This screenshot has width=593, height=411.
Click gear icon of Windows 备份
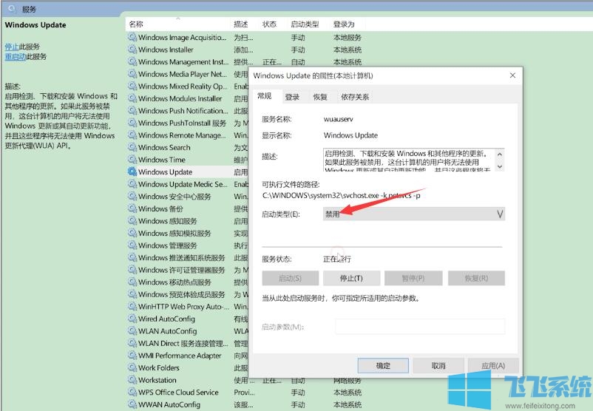point(132,208)
